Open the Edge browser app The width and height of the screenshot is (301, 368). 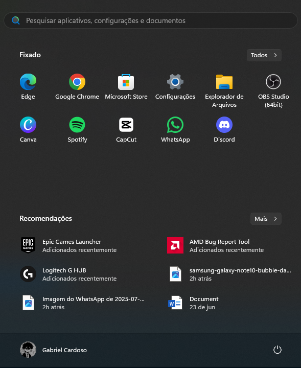pos(28,86)
